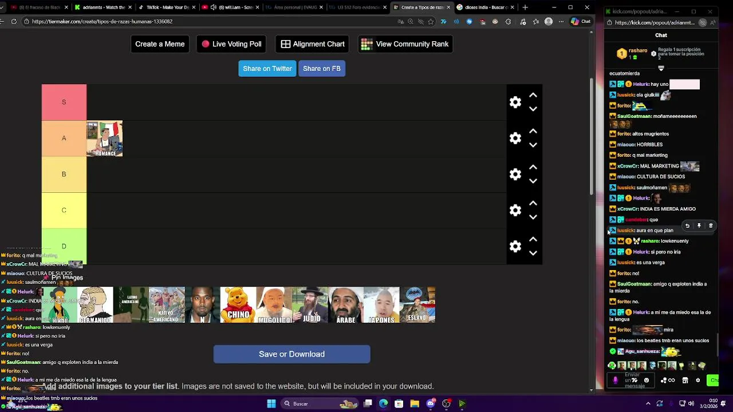Viewport: 733px width, 412px height.
Task: Open settings gear for tier A row
Action: point(515,138)
